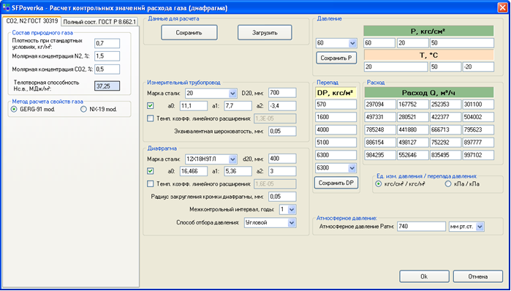Click the SFPoverka application icon in title bar

(6, 7)
